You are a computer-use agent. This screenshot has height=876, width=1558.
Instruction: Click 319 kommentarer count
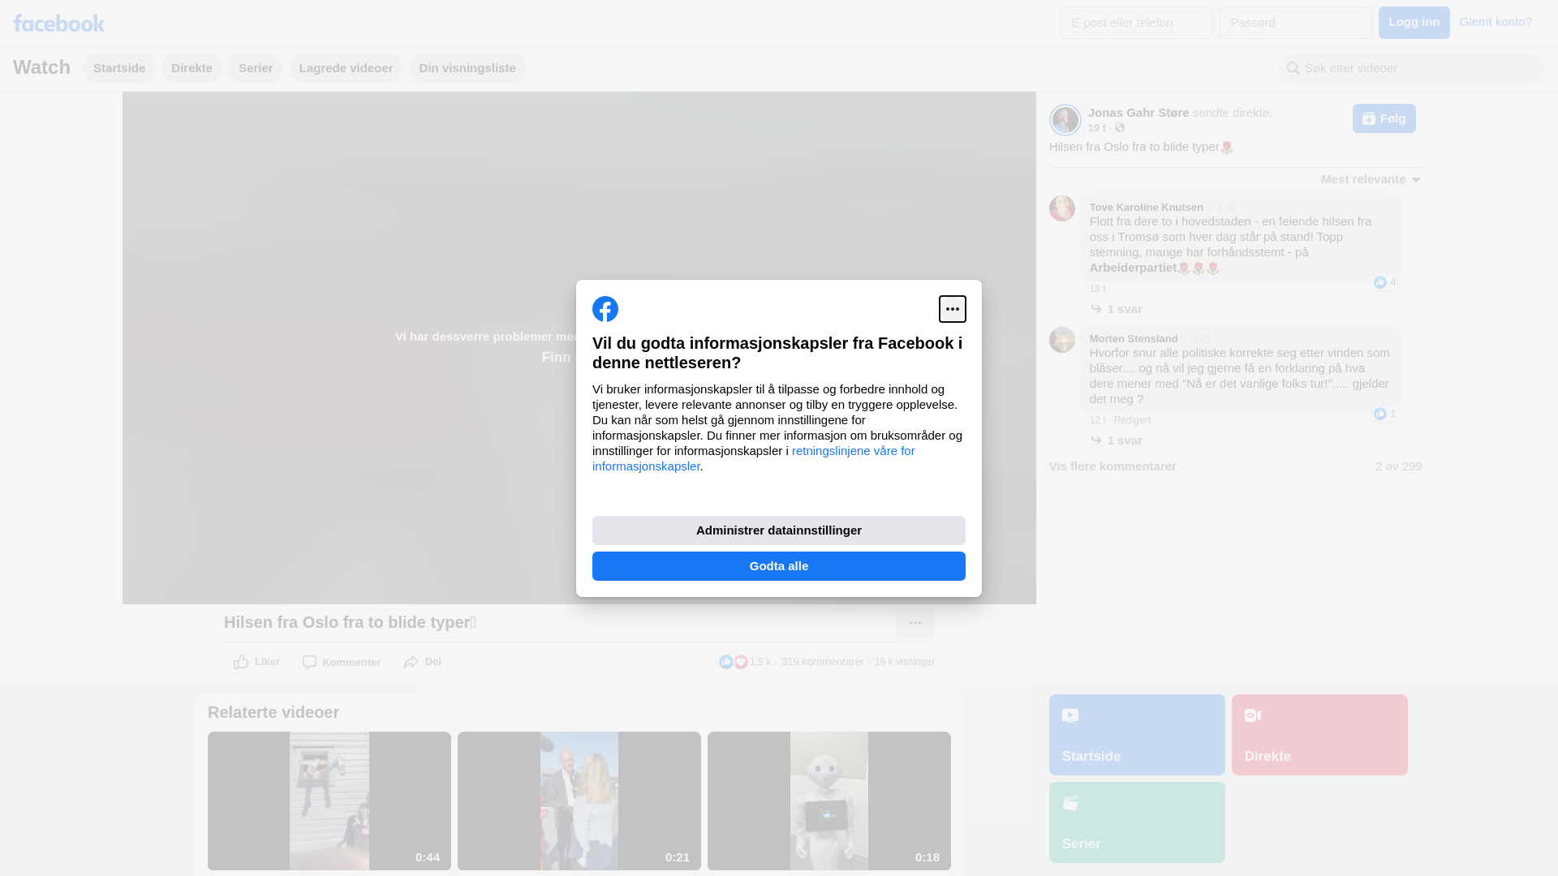822,662
